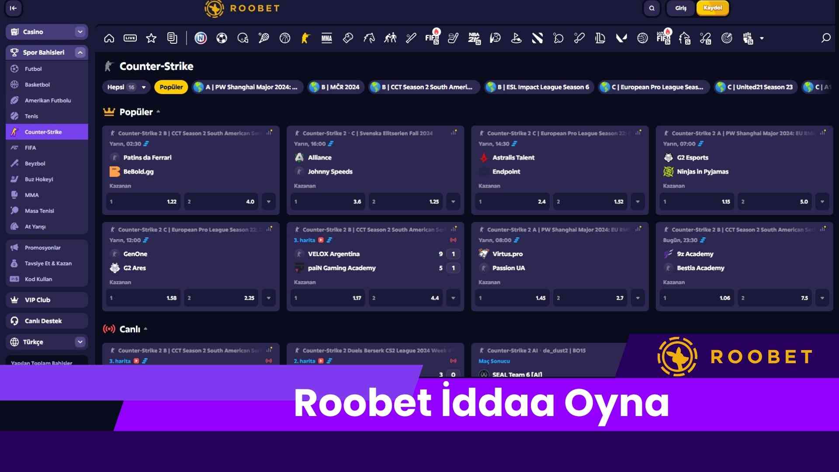Open the LIVE events icon
Screen dimensions: 839x472
coord(130,38)
